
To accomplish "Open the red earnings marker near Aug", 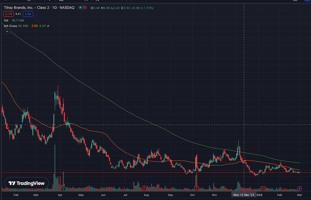I will pyautogui.click(x=144, y=188).
